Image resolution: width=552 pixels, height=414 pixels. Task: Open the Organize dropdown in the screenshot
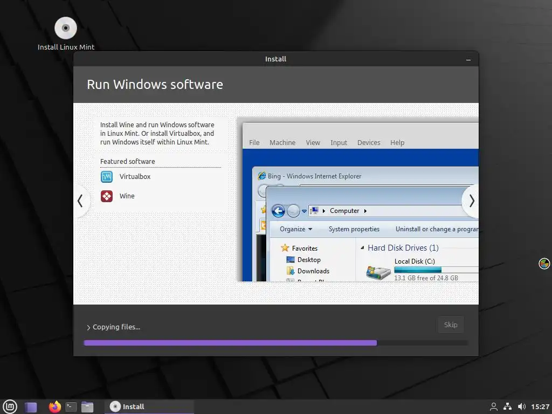[296, 229]
